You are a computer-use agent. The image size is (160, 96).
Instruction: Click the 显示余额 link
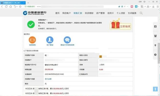(x=48, y=79)
